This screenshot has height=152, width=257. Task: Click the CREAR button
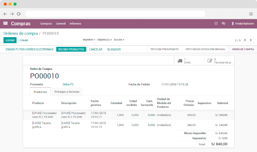24,40
